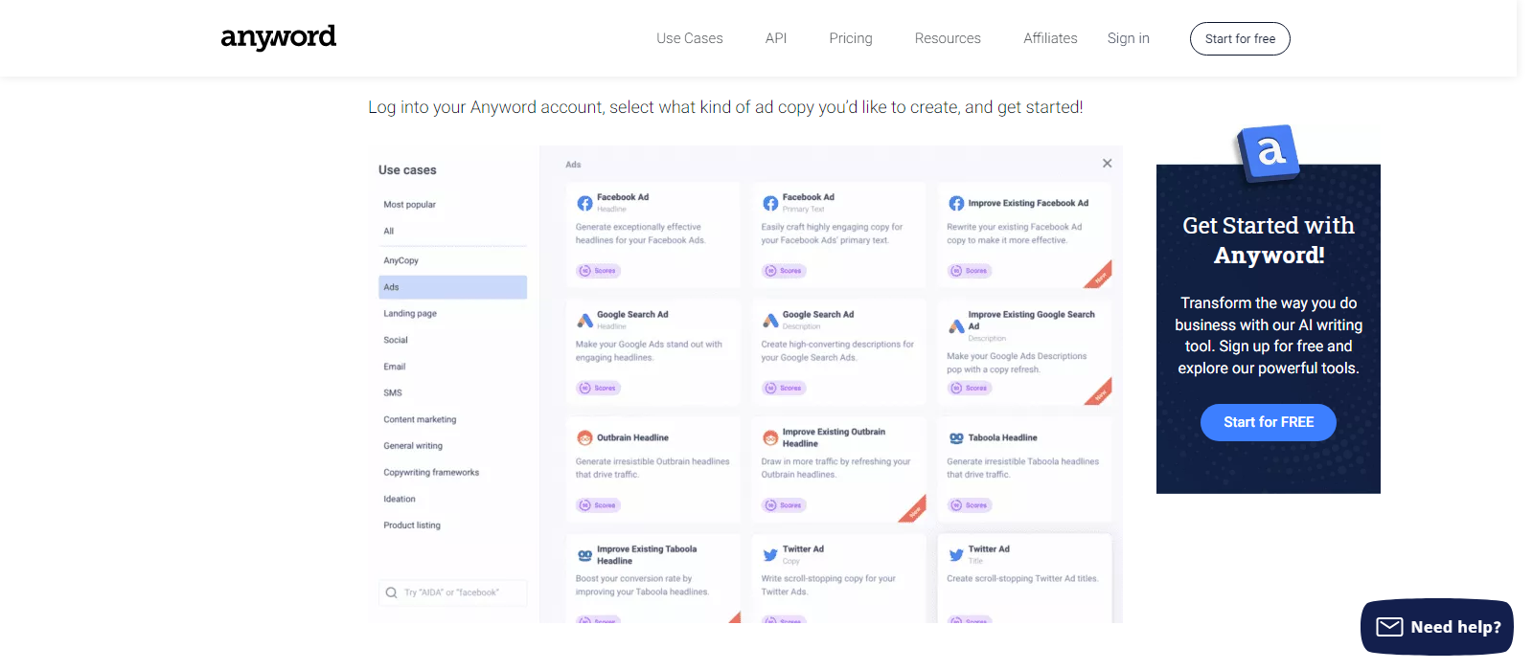Click Taboola icon on Taboola Headline card
1533x670 pixels.
tap(956, 437)
